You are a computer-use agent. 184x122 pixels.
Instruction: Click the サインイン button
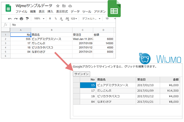(x=82, y=74)
